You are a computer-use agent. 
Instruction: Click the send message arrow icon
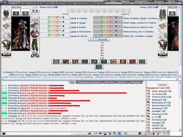(x=90, y=134)
